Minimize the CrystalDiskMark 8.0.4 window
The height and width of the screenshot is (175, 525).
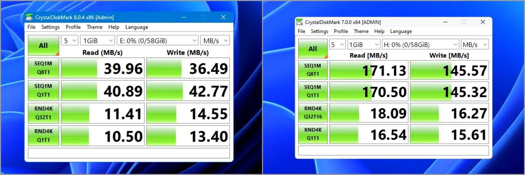[184, 17]
